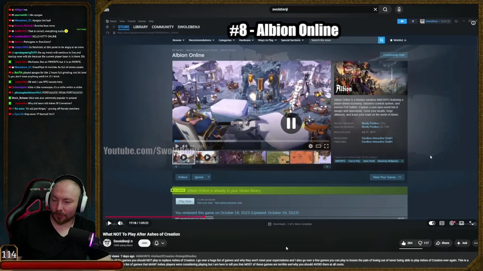
Task: Pause the Albion Online trailer
Action: pyautogui.click(x=291, y=123)
